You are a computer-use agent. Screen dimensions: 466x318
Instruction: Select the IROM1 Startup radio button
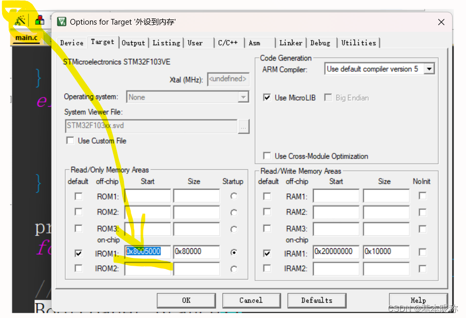234,252
